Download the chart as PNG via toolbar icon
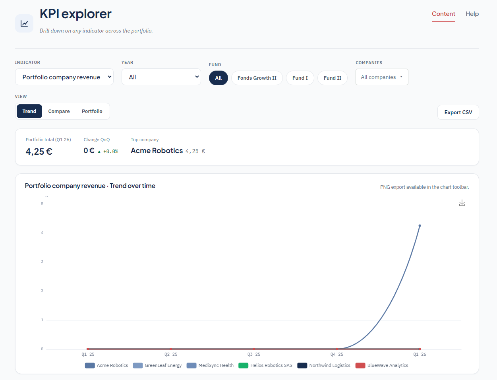This screenshot has height=380, width=497. click(x=462, y=203)
